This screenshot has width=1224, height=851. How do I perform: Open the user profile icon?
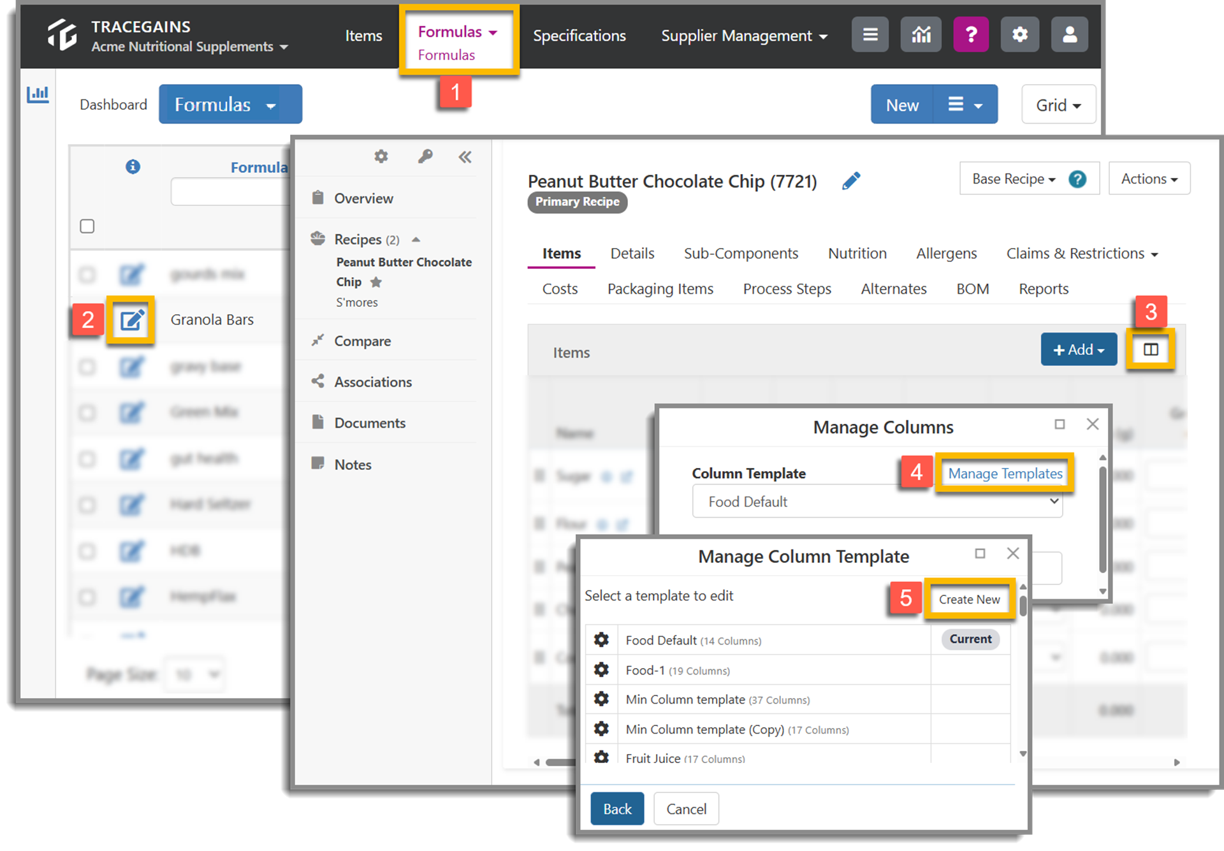click(x=1070, y=34)
